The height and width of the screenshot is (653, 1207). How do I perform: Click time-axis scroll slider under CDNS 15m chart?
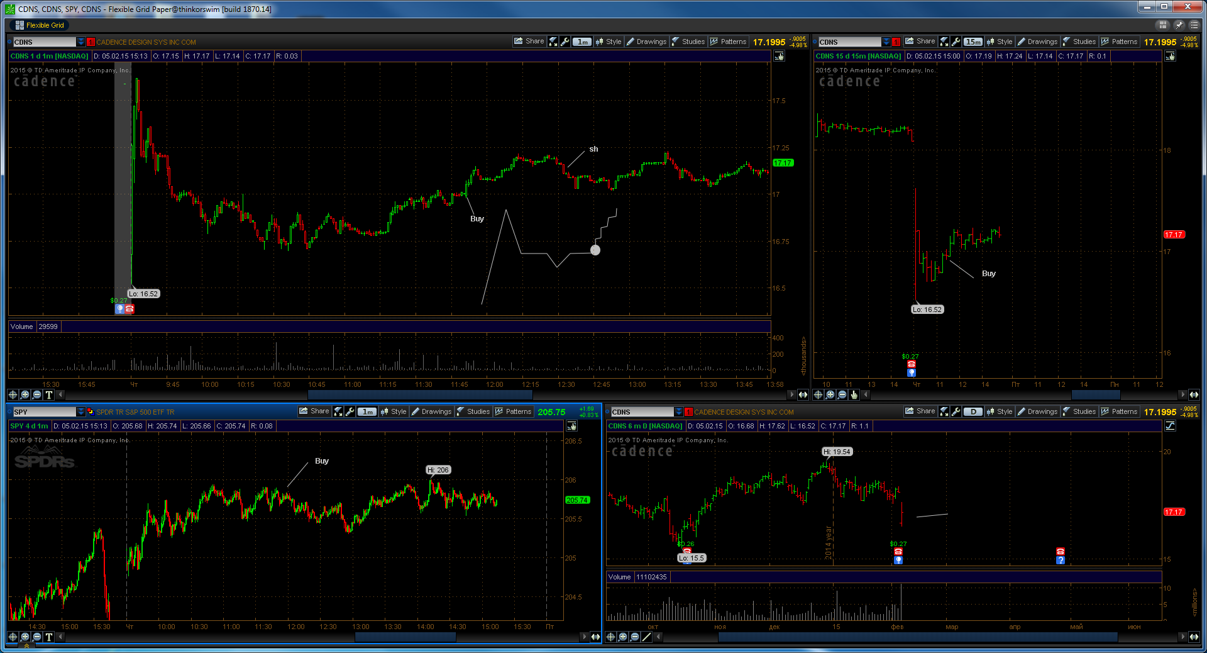point(1096,394)
